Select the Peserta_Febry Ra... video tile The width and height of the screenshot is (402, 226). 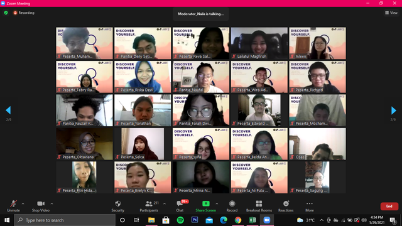(84, 77)
